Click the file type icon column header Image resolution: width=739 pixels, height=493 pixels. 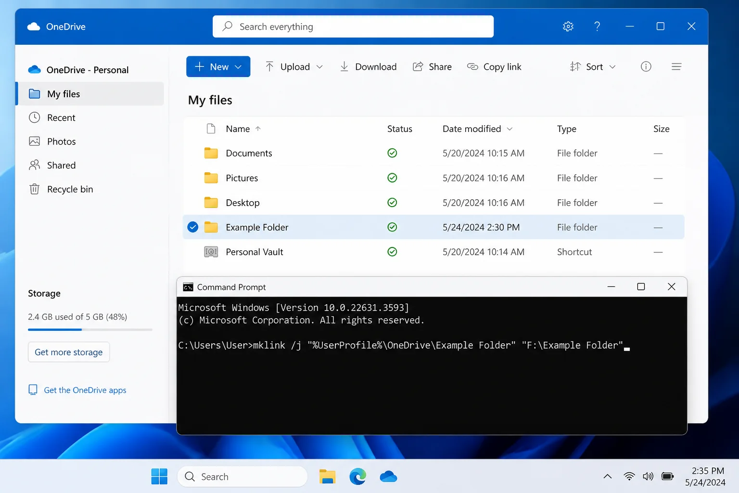click(x=211, y=129)
